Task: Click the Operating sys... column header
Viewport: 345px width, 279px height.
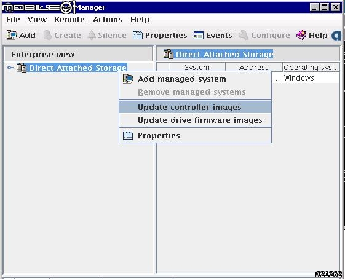Action: [311, 67]
